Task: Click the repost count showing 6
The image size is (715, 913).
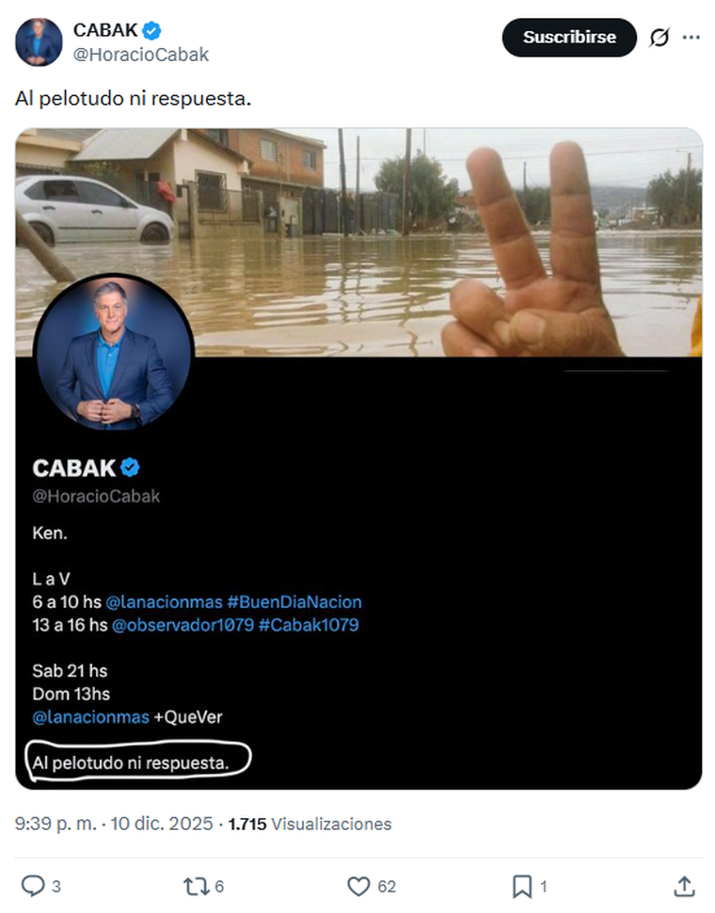Action: point(217,886)
